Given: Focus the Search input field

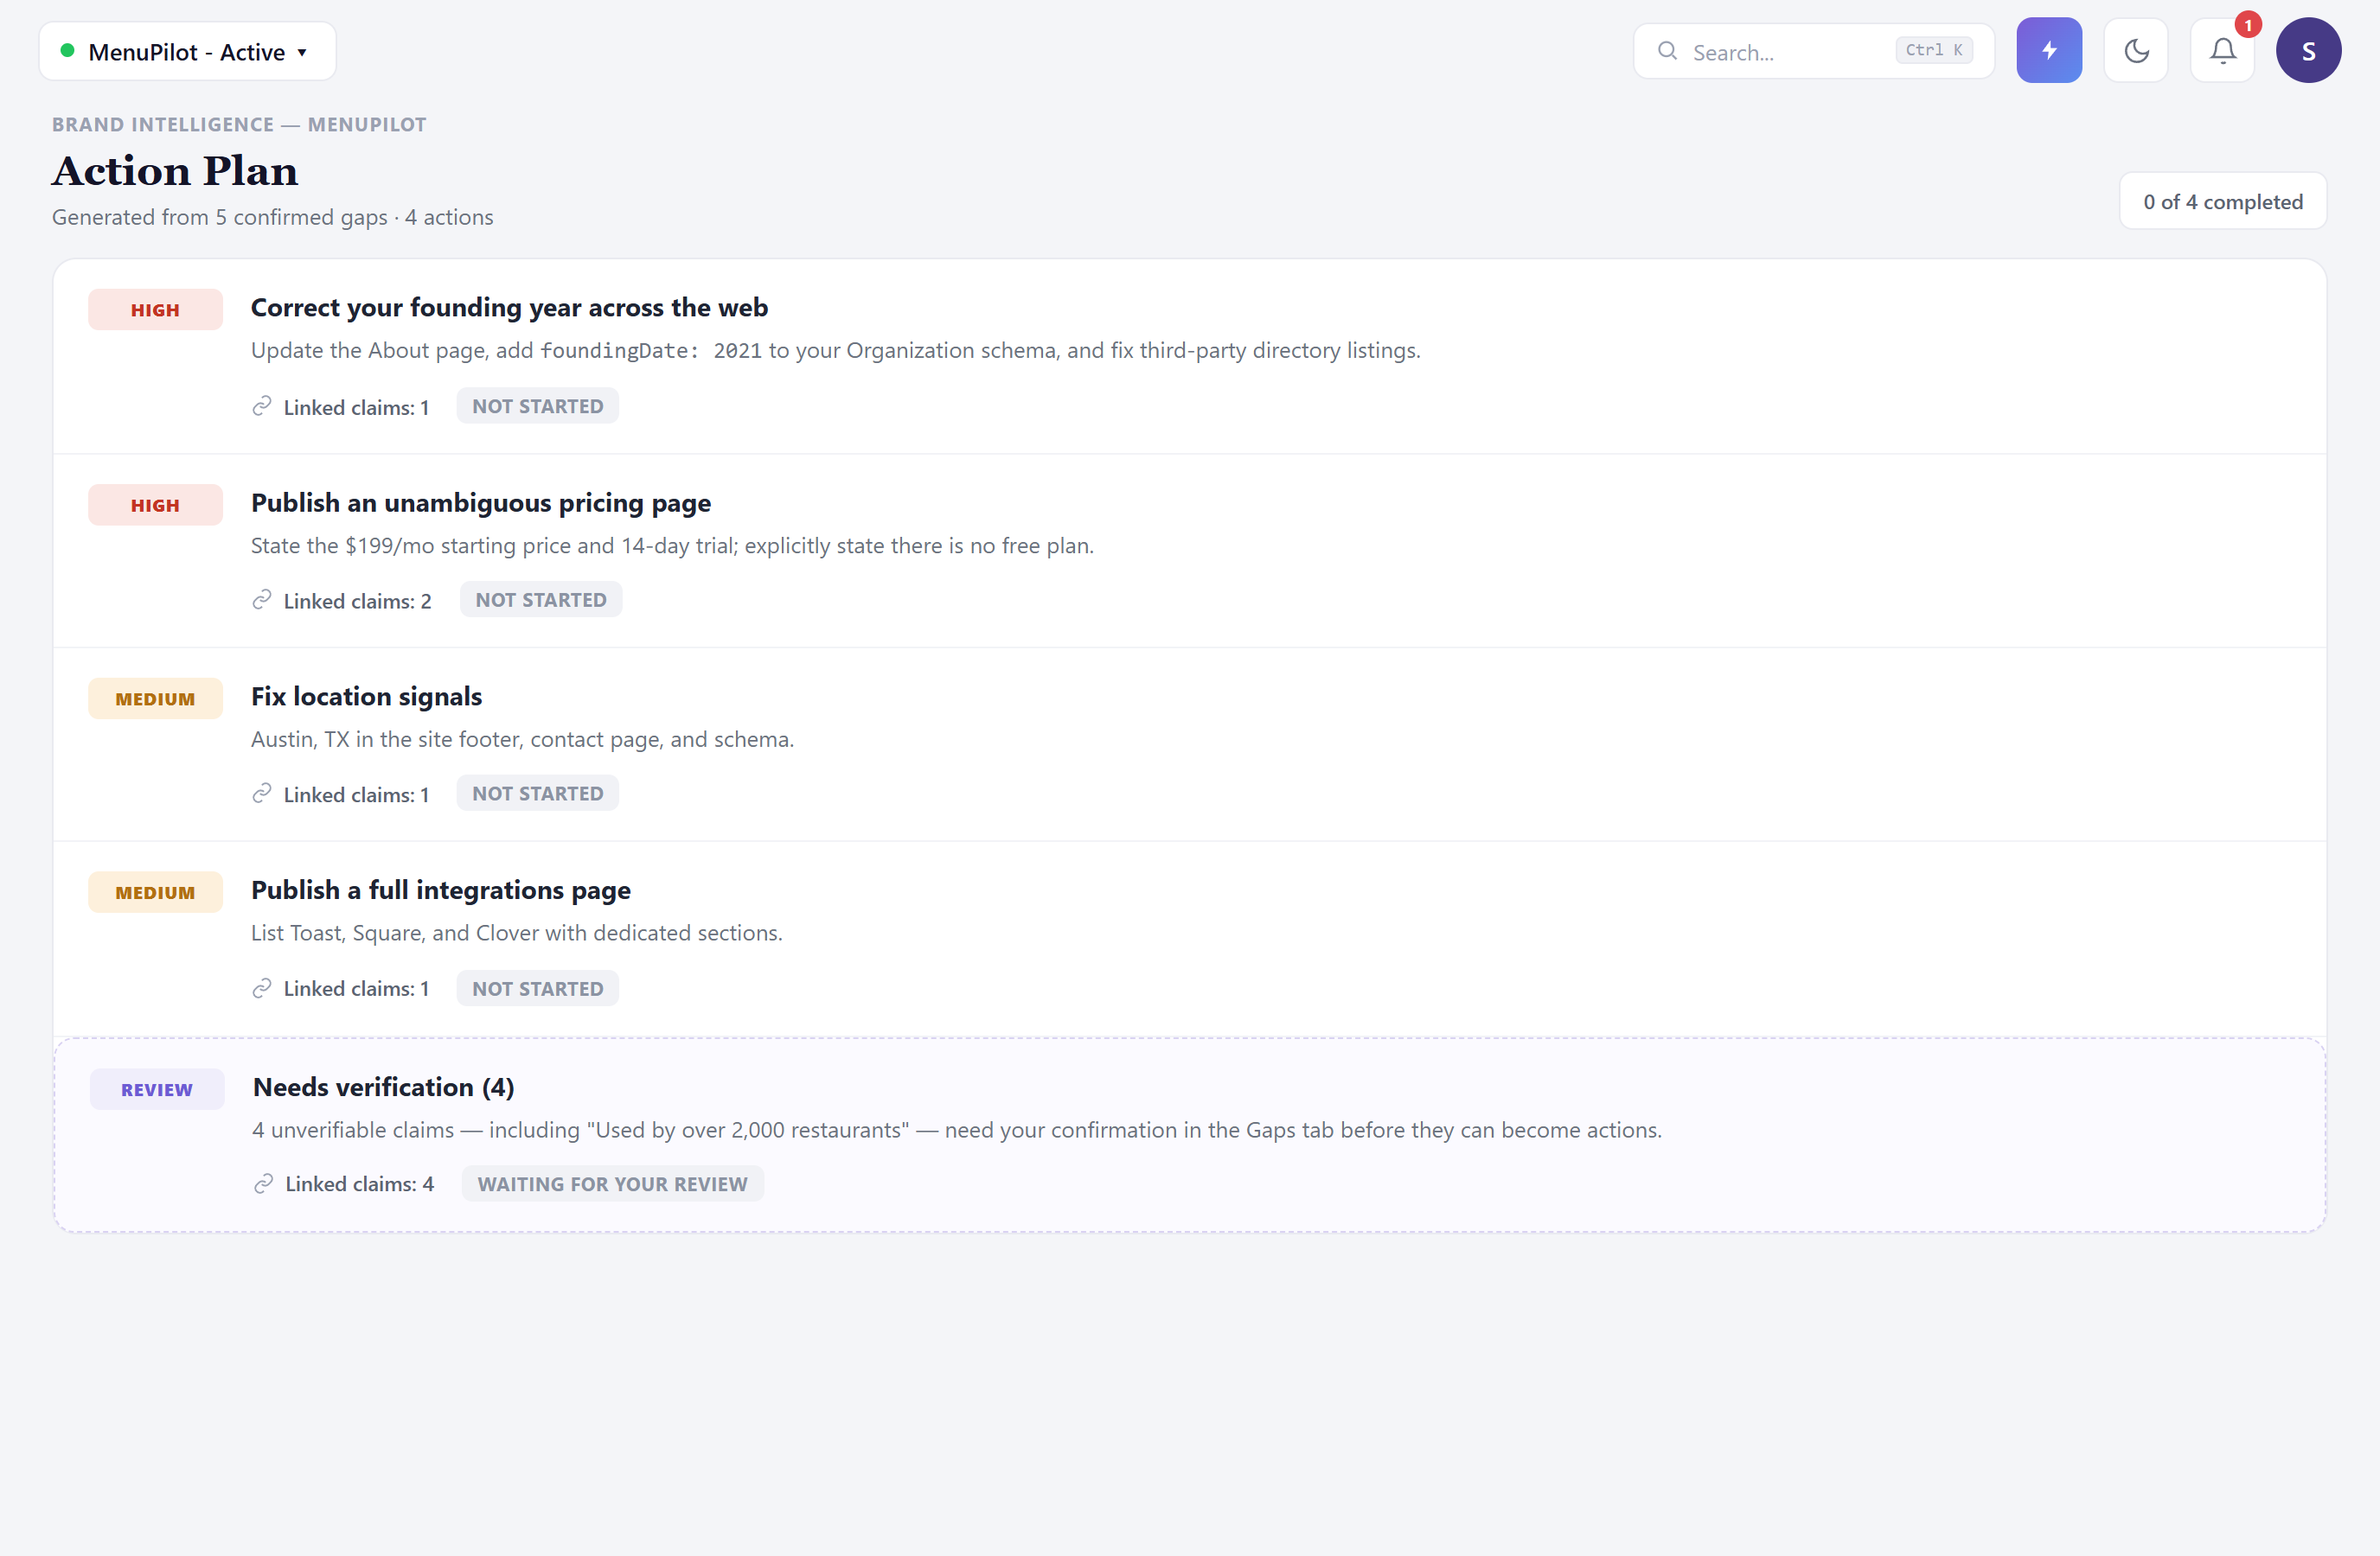Looking at the screenshot, I should 1814,51.
